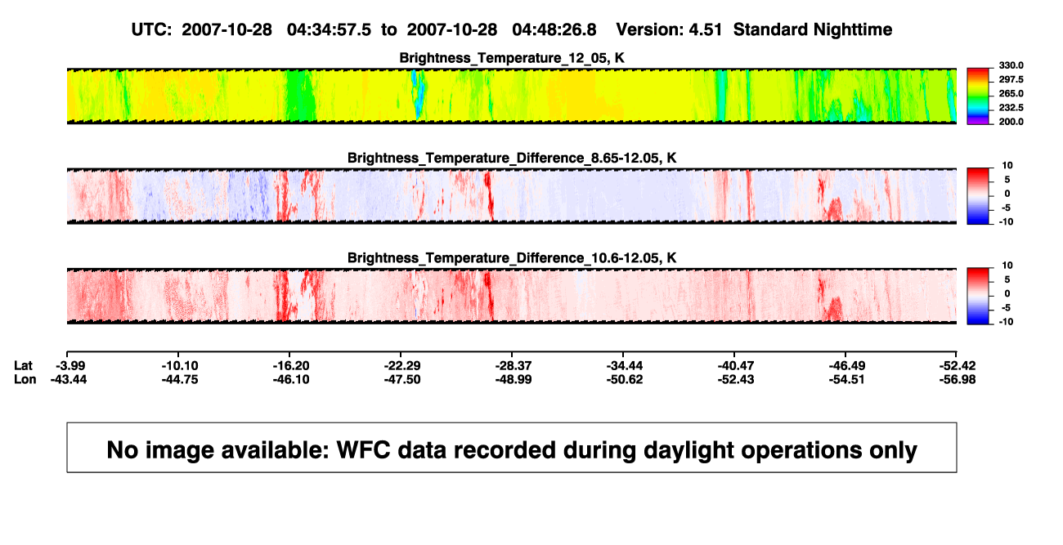
Task: Click the Brightness_Temperature_12_05 plot title
Action: pyautogui.click(x=511, y=58)
